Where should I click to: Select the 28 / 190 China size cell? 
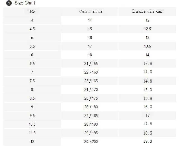(x=90, y=124)
